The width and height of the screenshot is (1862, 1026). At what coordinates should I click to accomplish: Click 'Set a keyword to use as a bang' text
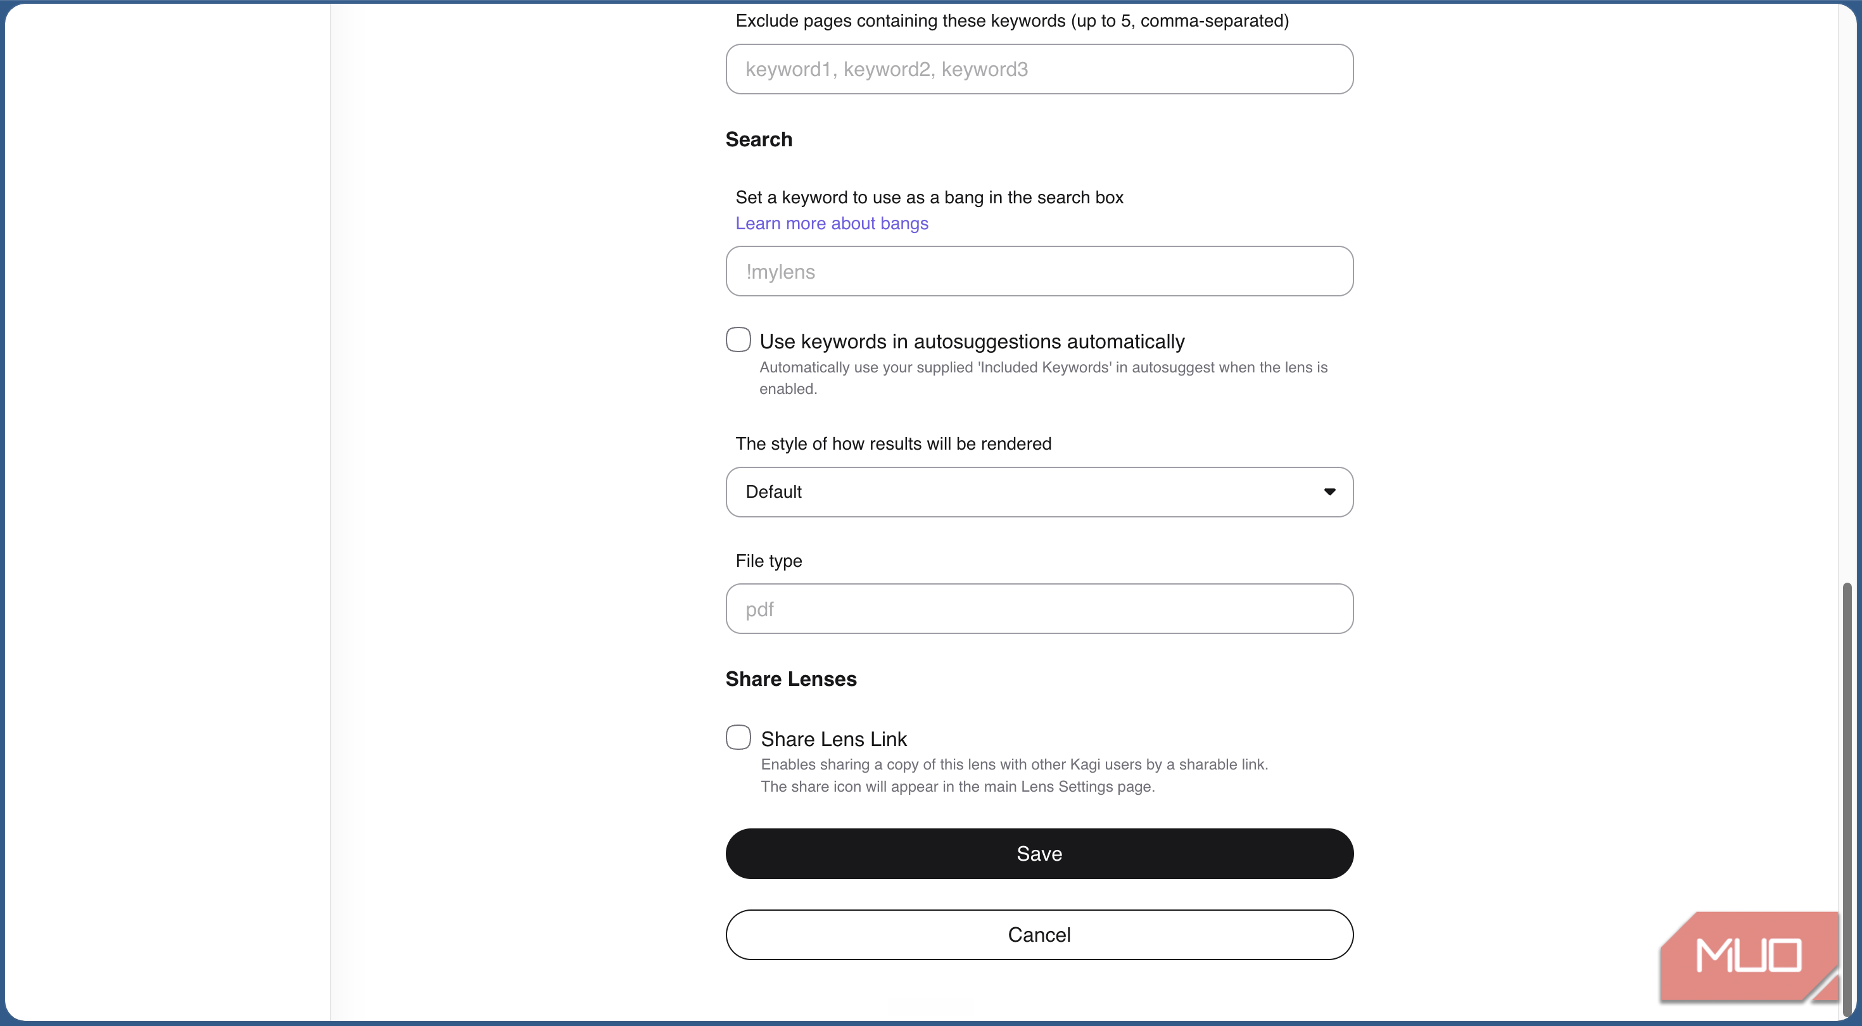(930, 198)
